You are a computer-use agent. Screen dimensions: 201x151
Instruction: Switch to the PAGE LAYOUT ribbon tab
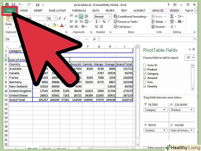click(x=57, y=11)
